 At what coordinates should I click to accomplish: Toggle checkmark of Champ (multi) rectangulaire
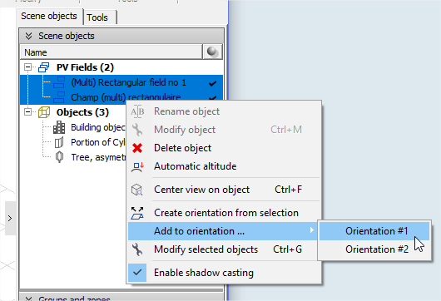click(213, 97)
